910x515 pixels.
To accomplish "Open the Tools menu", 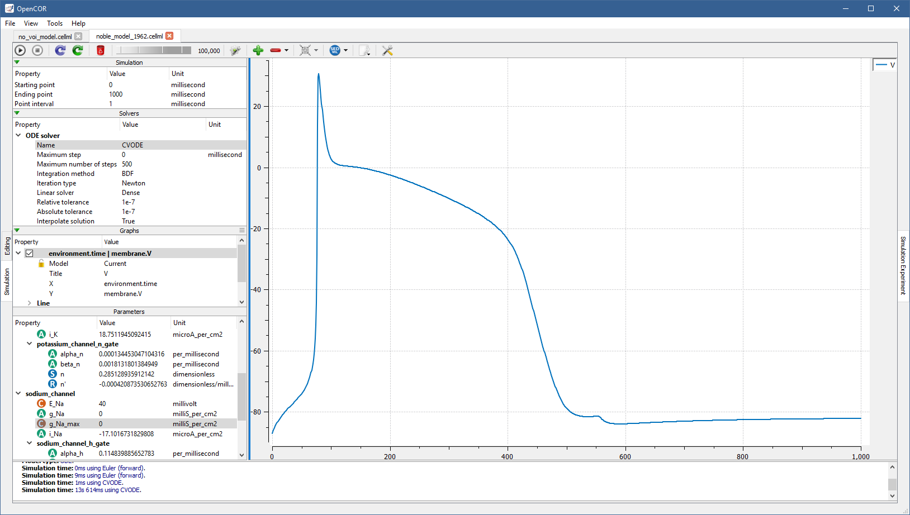I will [x=54, y=23].
